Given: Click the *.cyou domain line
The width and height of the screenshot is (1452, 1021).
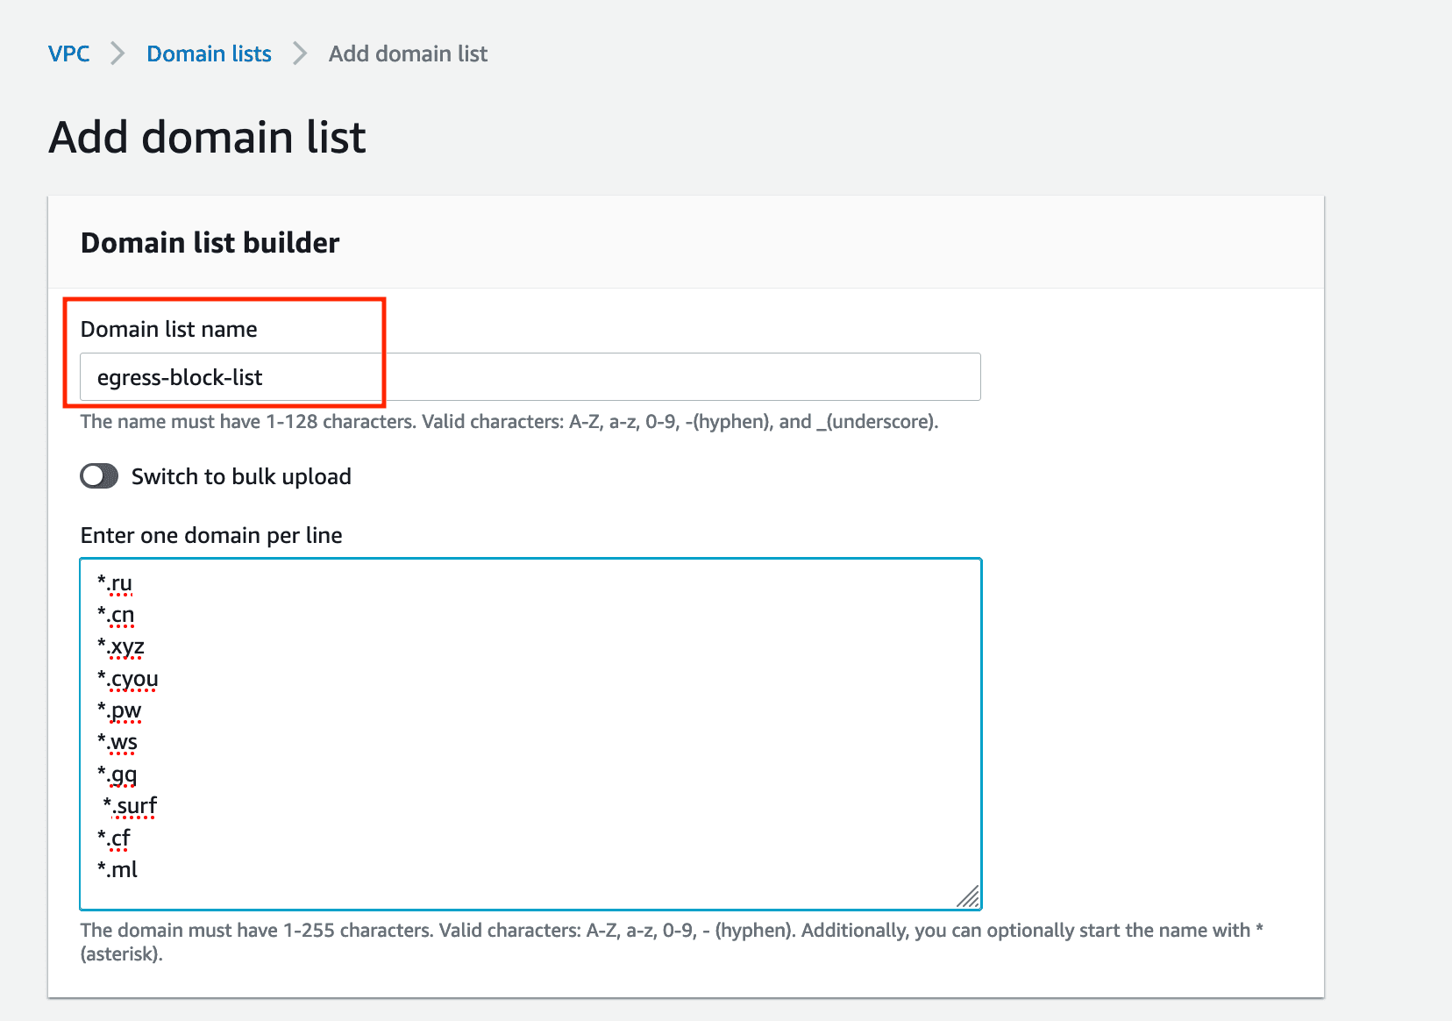Looking at the screenshot, I should tap(128, 679).
